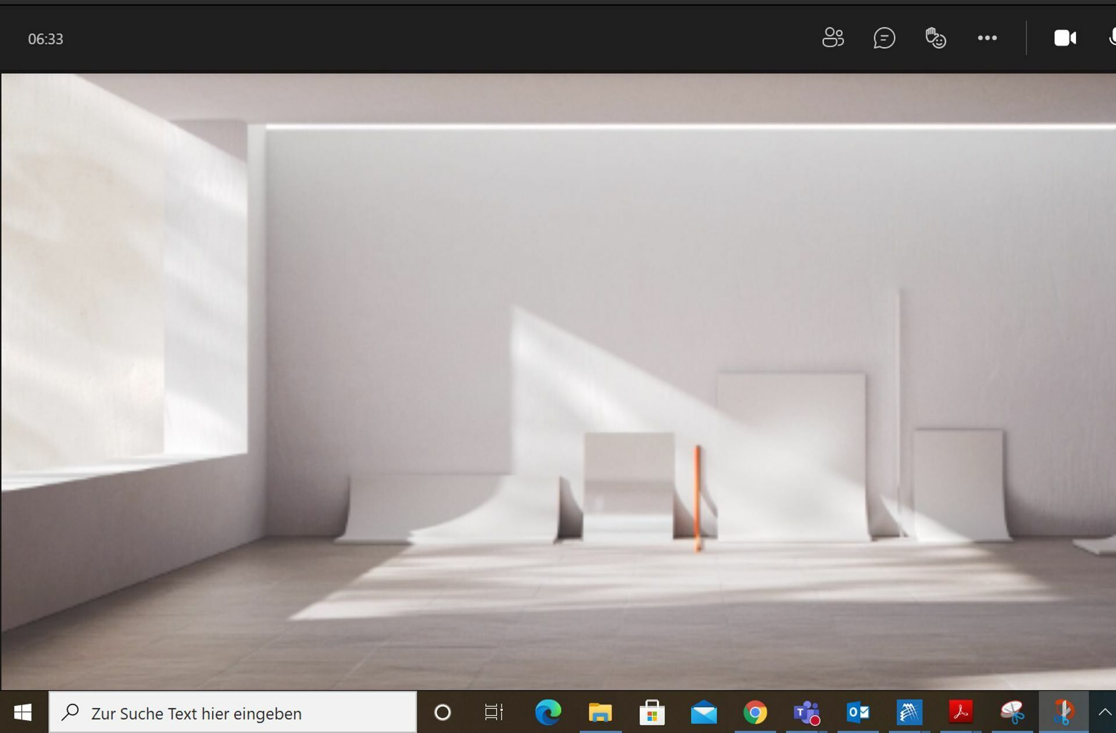Toggle the microphone at toolbar edge
The width and height of the screenshot is (1116, 733).
[1111, 38]
